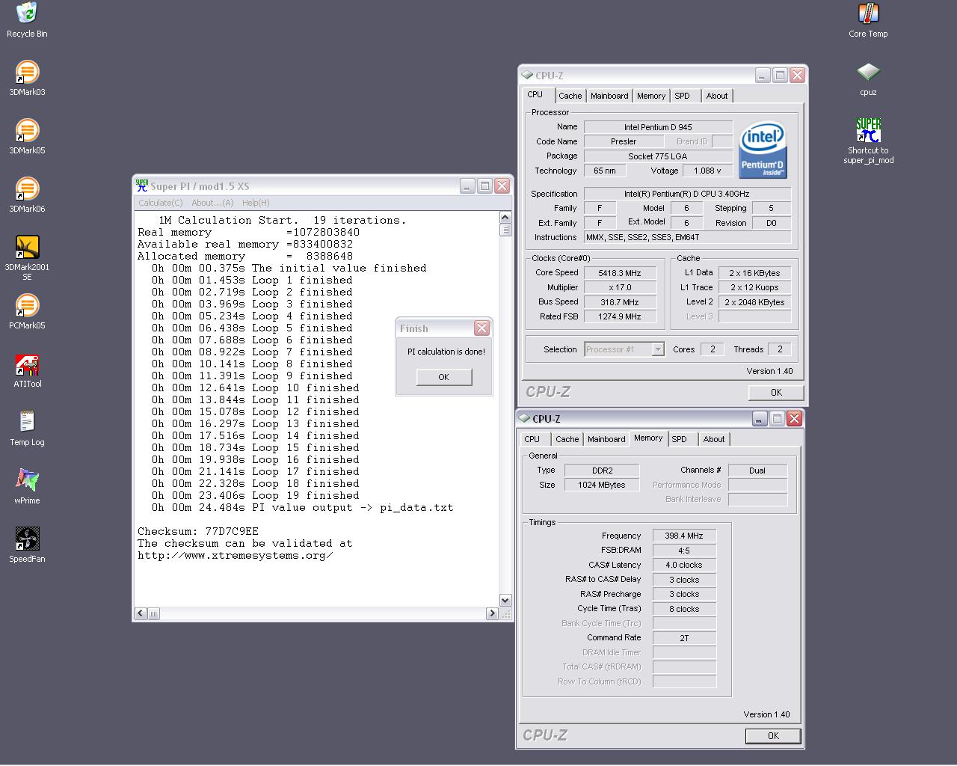The image size is (957, 766).
Task: Switch to About tab in lower CPU-Z
Action: coord(714,439)
